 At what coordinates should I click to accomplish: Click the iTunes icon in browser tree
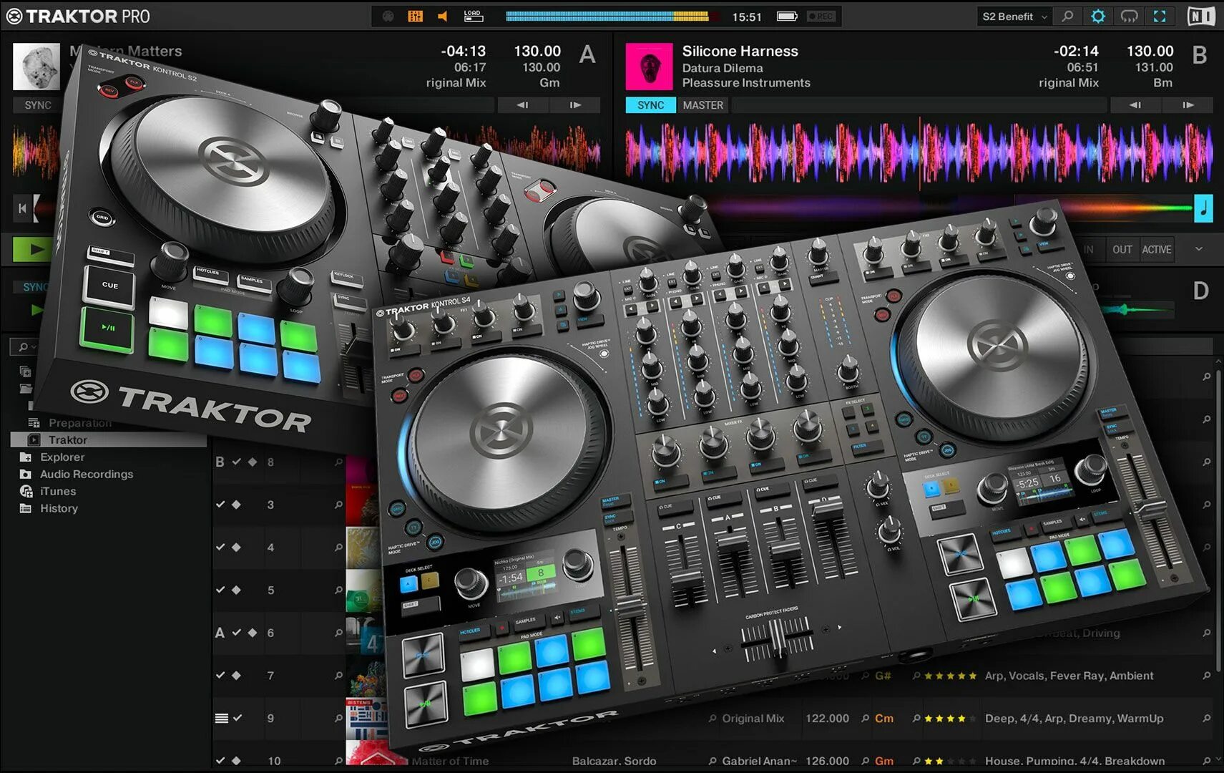pyautogui.click(x=26, y=492)
